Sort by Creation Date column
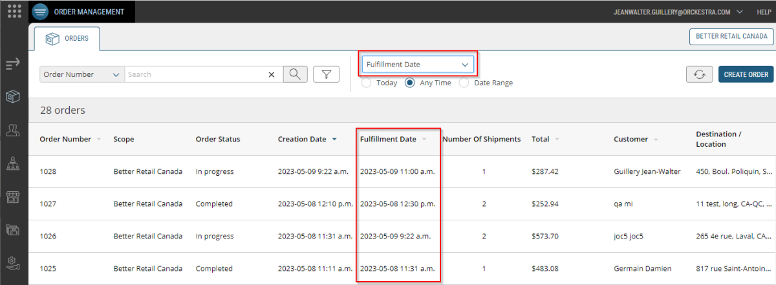The height and width of the screenshot is (285, 776). click(x=307, y=139)
